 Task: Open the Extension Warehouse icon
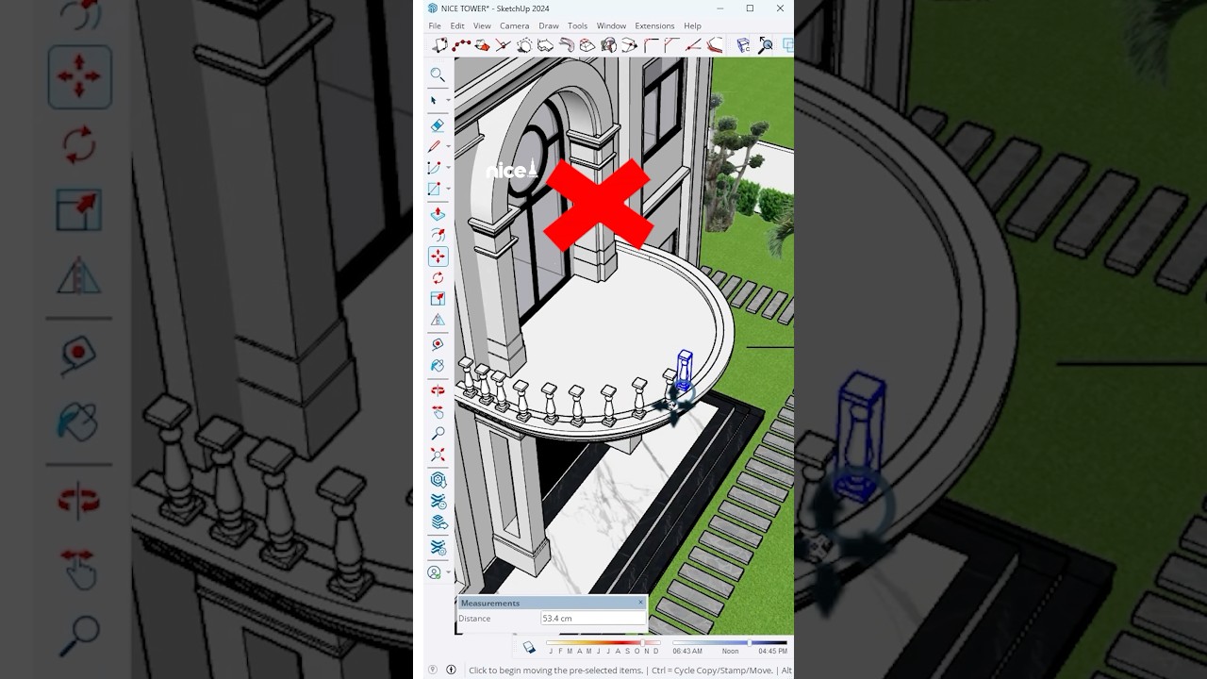point(438,501)
